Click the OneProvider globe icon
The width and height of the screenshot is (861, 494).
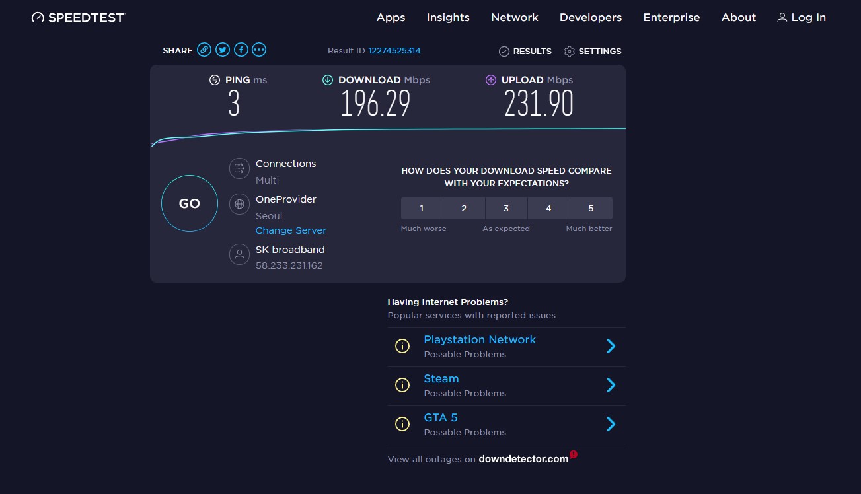click(239, 204)
